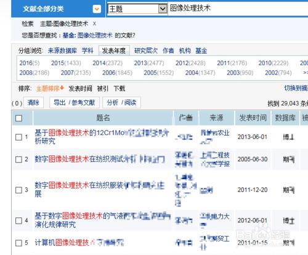Sort results by 被引
Image resolution: width=308 pixels, height=255 pixels.
103,89
